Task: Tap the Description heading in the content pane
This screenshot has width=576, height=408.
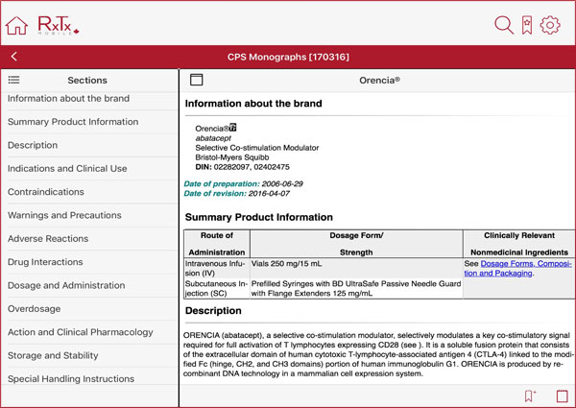Action: tap(213, 311)
